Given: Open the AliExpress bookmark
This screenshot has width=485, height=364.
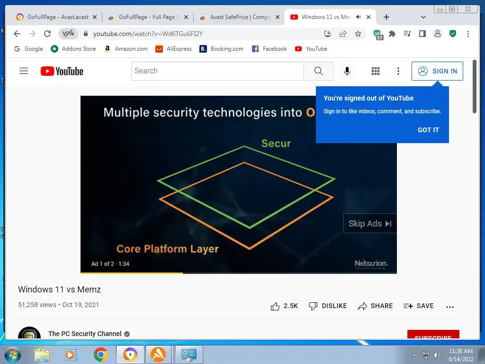Looking at the screenshot, I should click(173, 49).
